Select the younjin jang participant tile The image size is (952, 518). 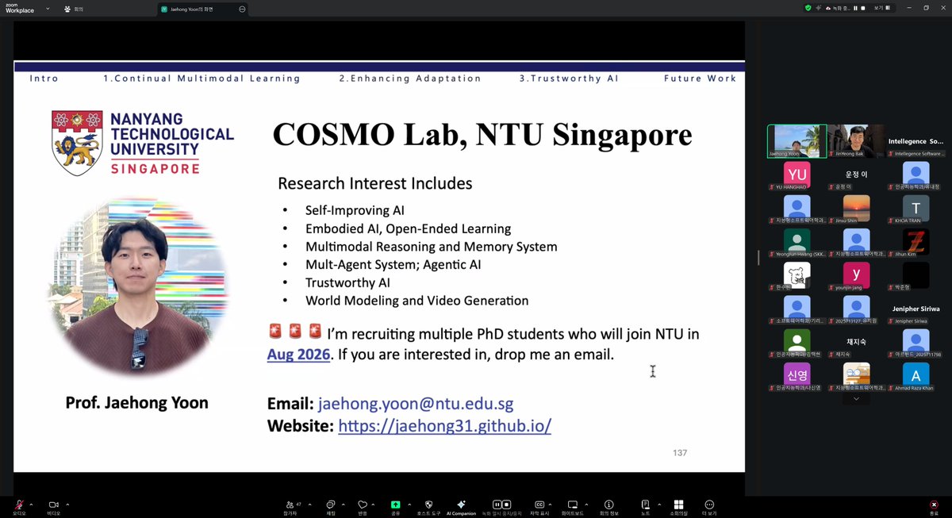click(x=856, y=274)
